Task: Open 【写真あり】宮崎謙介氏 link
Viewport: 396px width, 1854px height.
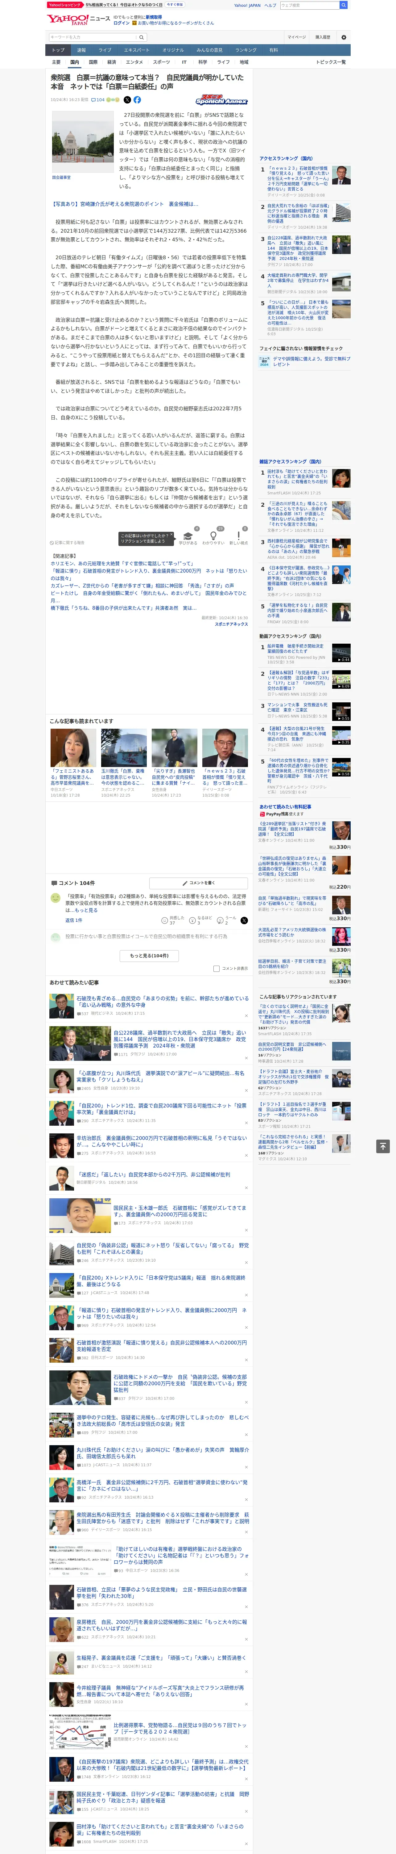Action: 124,204
